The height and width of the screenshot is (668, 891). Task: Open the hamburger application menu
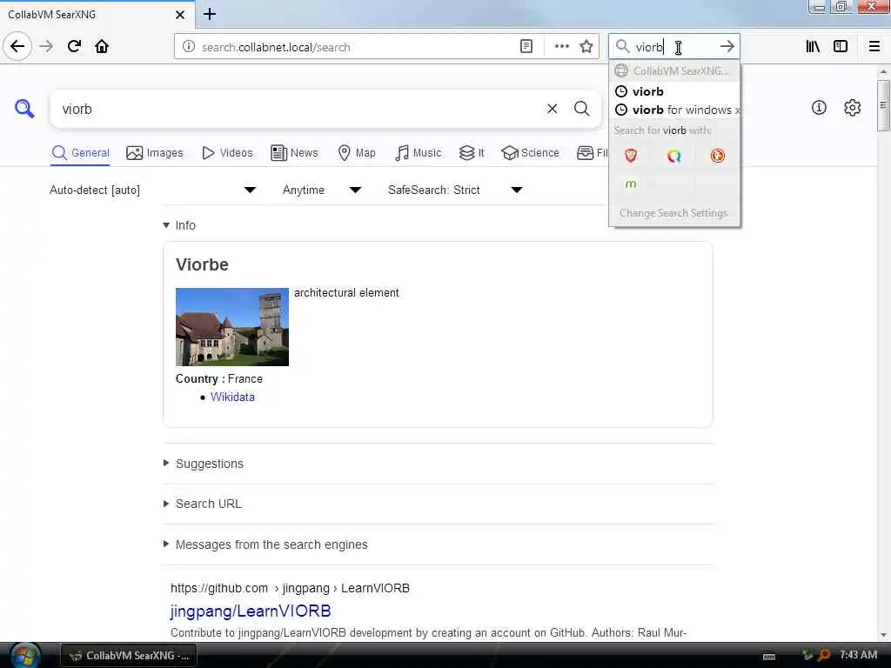point(874,47)
